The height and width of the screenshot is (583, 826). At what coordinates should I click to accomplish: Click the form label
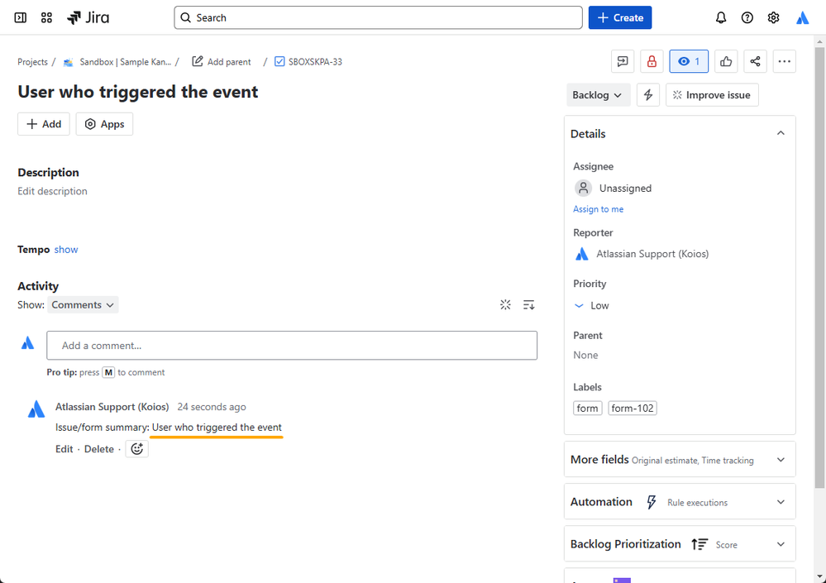[x=587, y=409]
